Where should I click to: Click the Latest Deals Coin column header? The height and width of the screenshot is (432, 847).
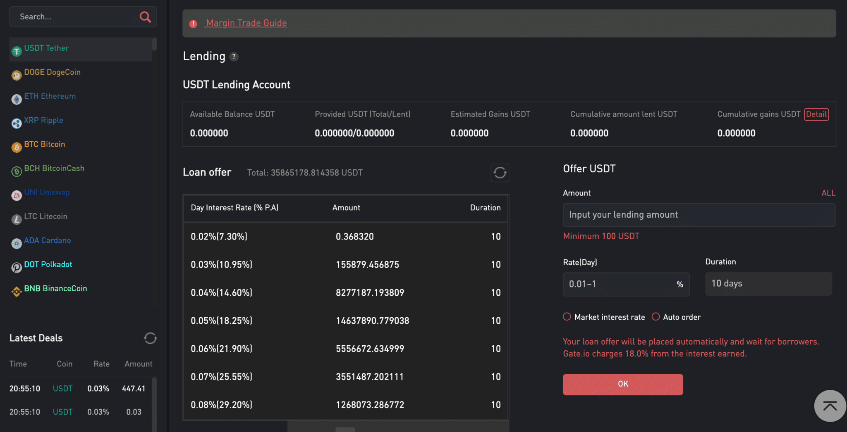click(65, 364)
